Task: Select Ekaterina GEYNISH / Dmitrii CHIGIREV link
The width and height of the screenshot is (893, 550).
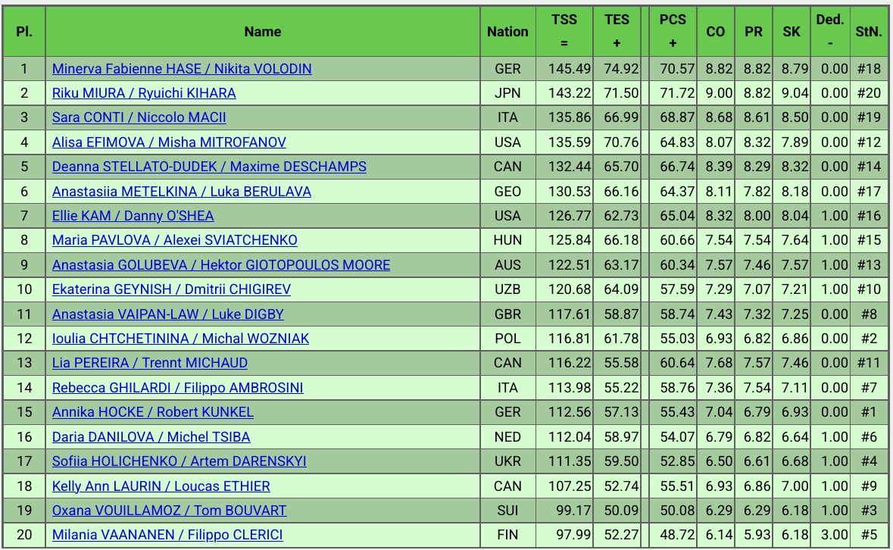Action: 171,289
